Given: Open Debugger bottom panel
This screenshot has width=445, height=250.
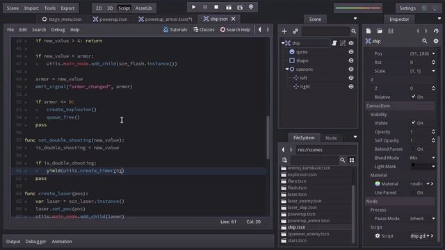Looking at the screenshot, I should coord(35,242).
